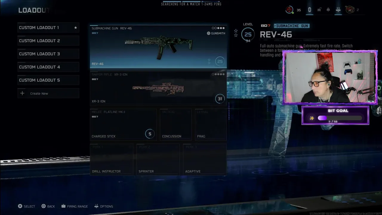The height and width of the screenshot is (215, 382).
Task: Click the BO7 logo beside the category tag
Action: (266, 26)
